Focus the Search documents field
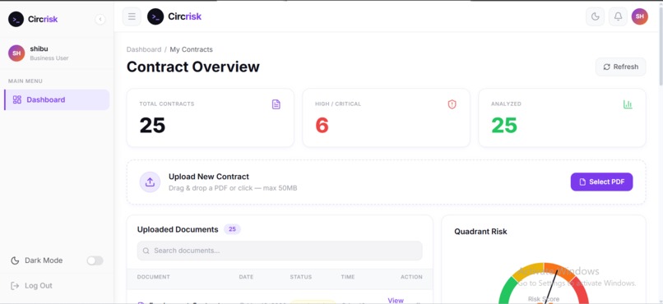Screen dimensions: 663x304 (x=280, y=251)
